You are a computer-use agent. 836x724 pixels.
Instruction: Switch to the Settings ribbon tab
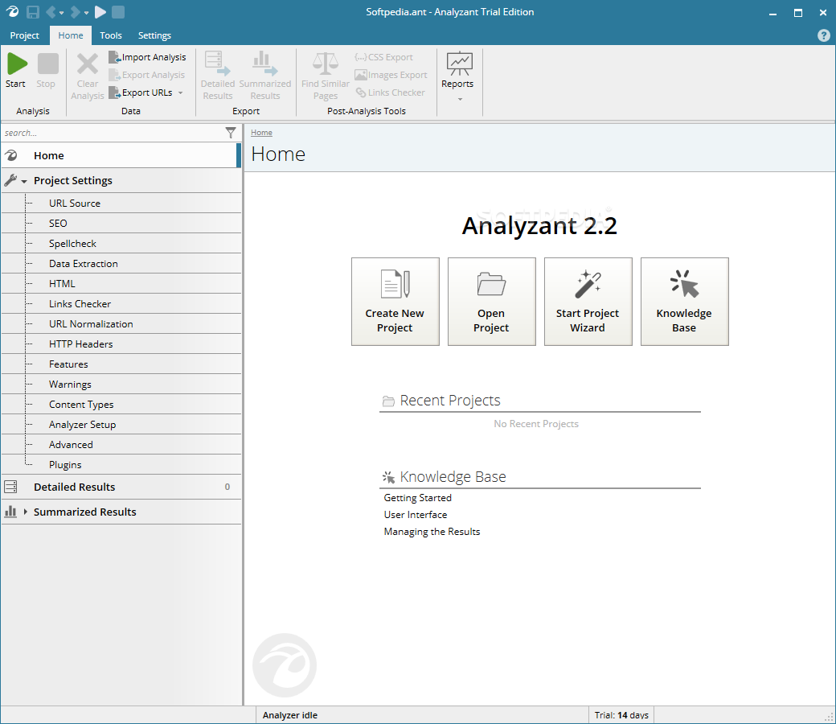pyautogui.click(x=154, y=35)
